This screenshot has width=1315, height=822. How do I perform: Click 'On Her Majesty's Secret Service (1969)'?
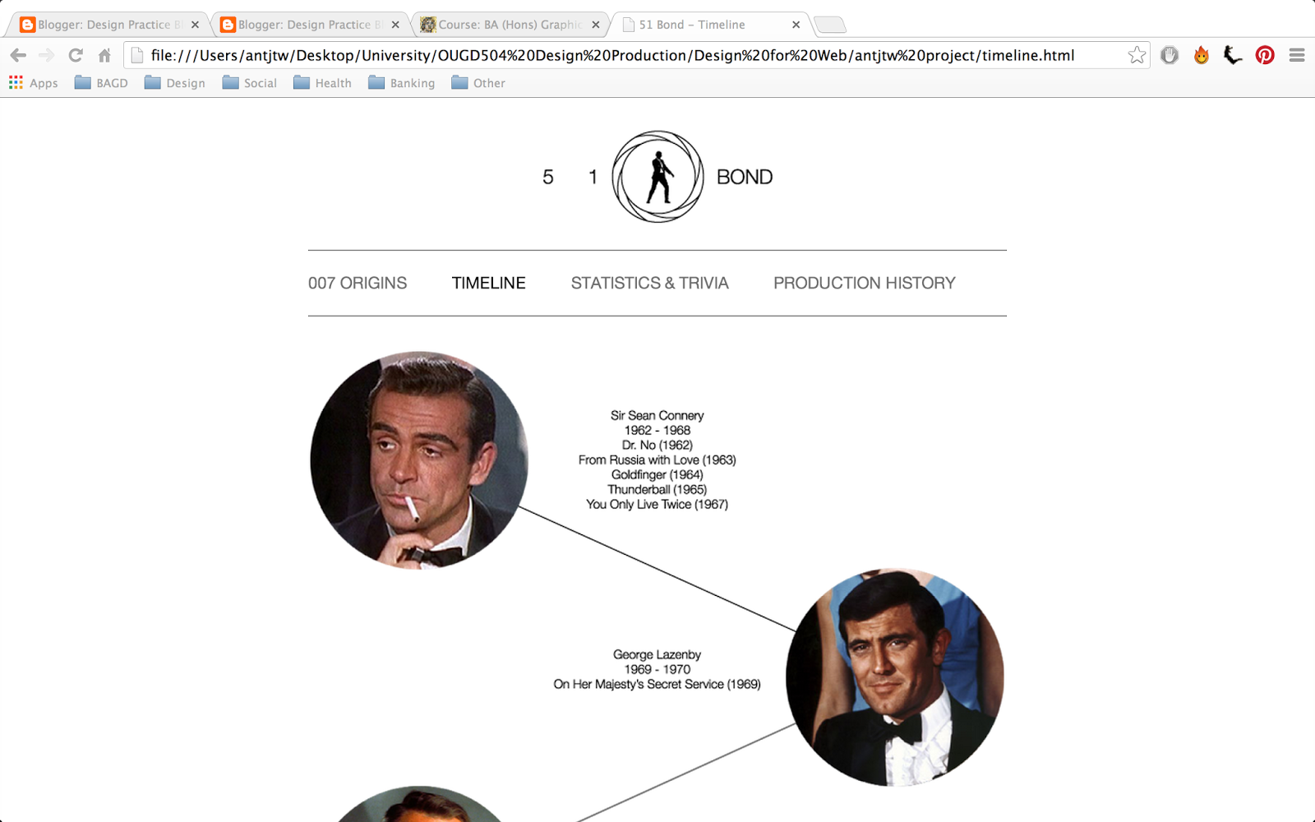[657, 684]
